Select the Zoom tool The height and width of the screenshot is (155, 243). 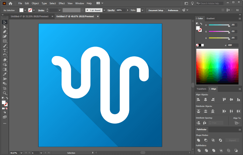5,93
